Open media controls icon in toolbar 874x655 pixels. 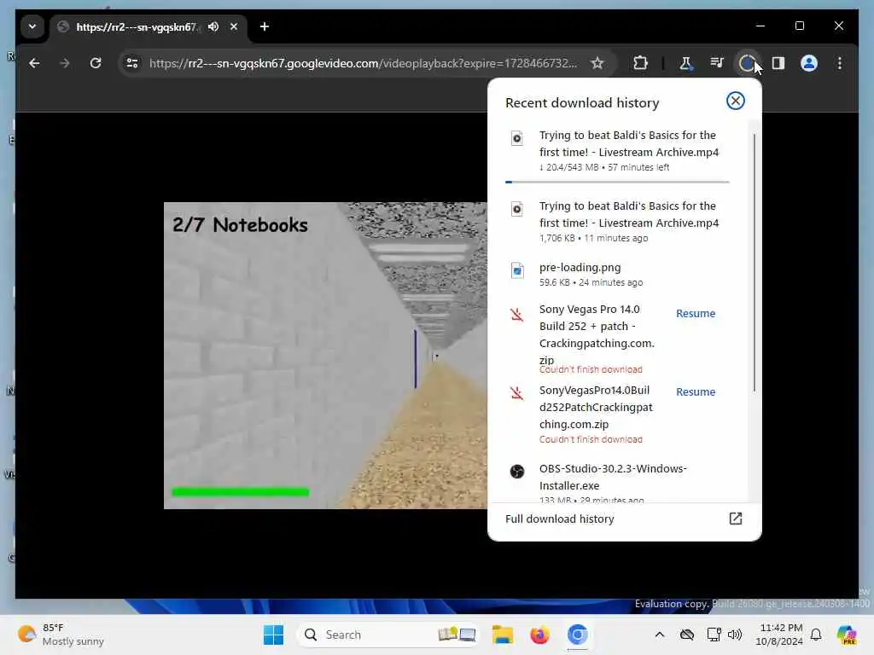(x=717, y=63)
